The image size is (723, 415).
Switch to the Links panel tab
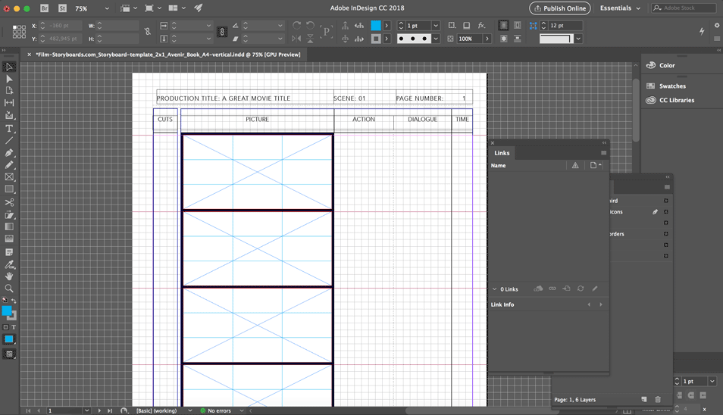502,153
